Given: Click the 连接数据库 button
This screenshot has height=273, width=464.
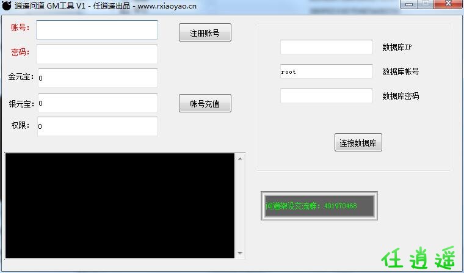Looking at the screenshot, I should [358, 143].
